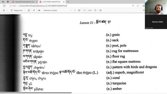
Task: Open the browser workspaces icon
Action: (x=3, y=2)
